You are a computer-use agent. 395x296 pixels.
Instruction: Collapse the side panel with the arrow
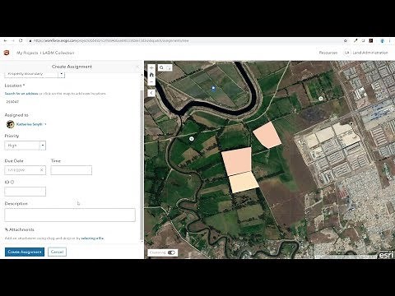point(151,93)
